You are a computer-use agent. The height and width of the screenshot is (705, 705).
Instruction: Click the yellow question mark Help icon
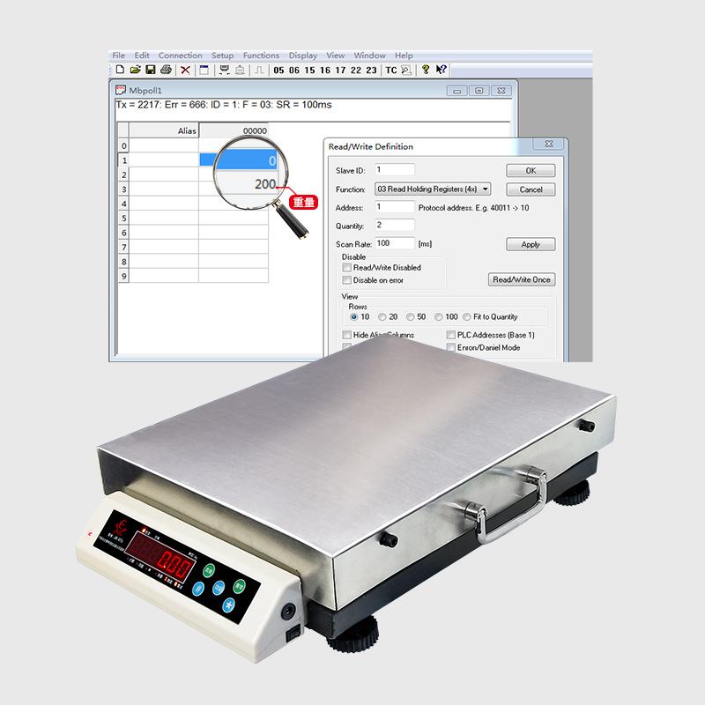click(x=425, y=70)
